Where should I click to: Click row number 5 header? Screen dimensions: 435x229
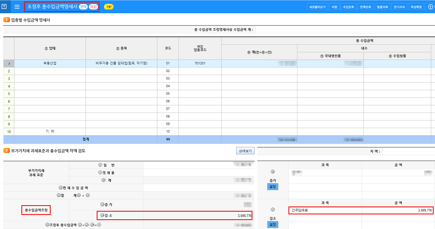click(x=9, y=94)
